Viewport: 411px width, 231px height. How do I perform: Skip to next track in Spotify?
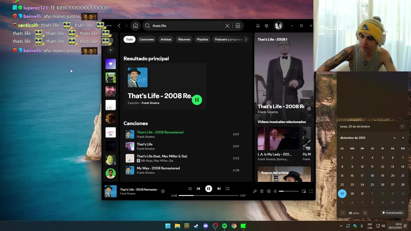(x=219, y=189)
